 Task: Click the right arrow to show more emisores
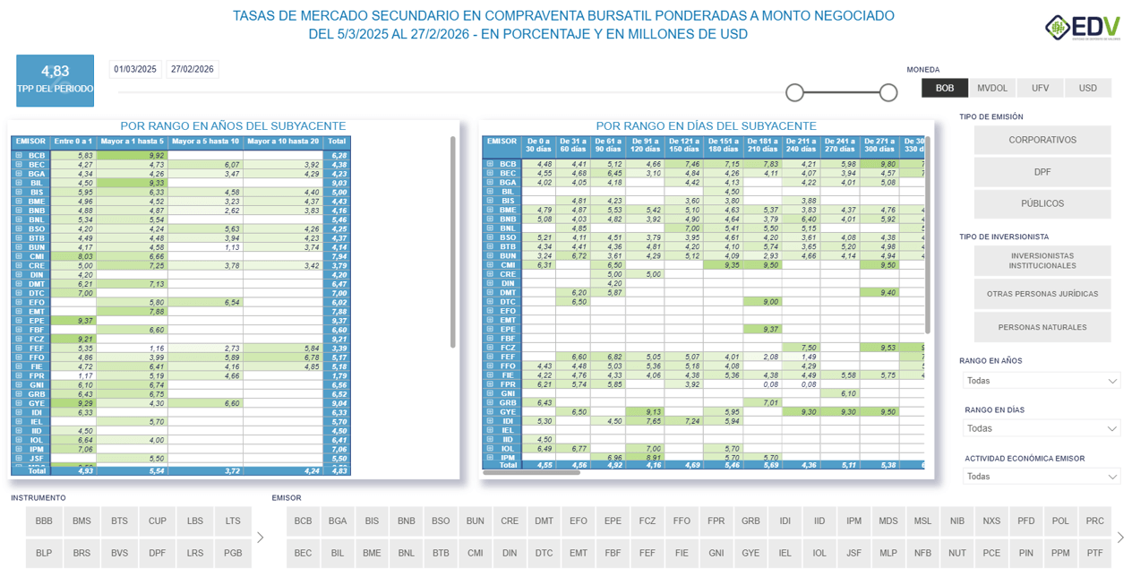[x=1120, y=537]
